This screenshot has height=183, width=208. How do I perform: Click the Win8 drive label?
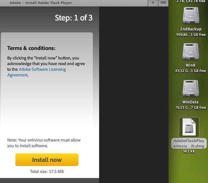190,65
